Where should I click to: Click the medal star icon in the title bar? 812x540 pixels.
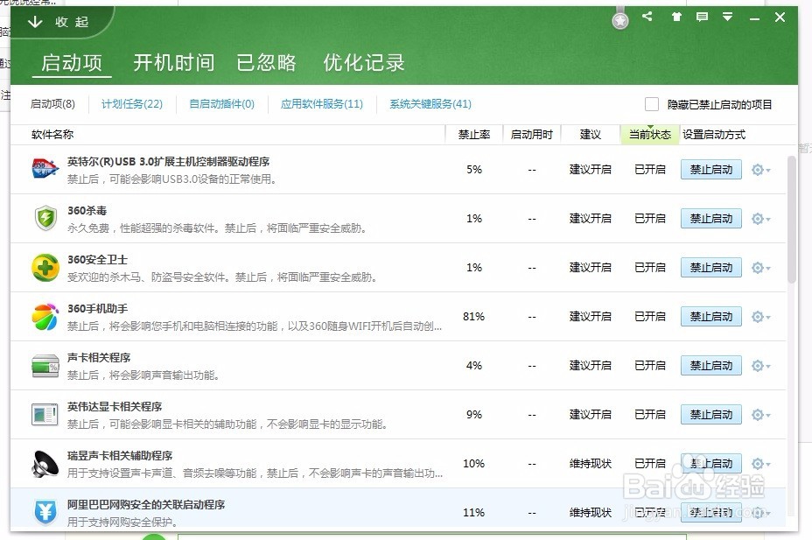click(619, 21)
